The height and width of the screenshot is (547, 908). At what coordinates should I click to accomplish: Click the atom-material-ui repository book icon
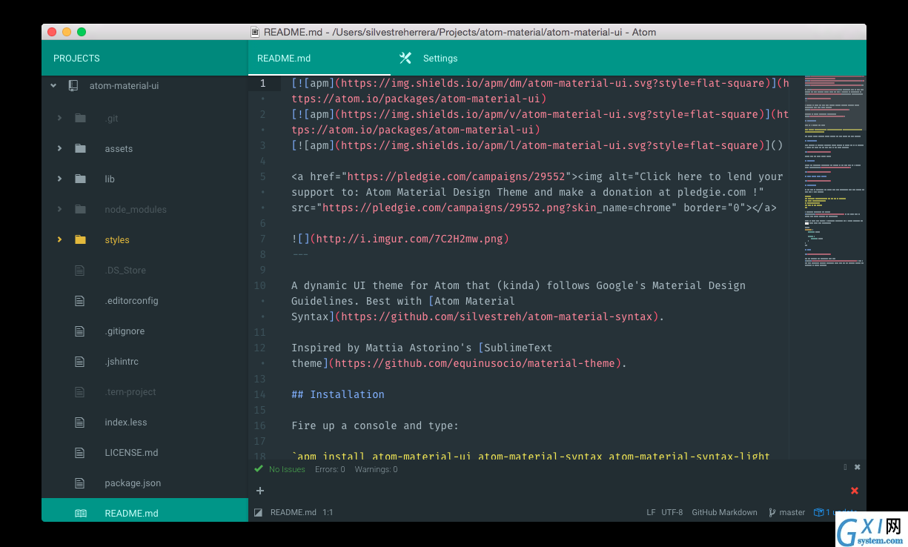[x=73, y=86]
